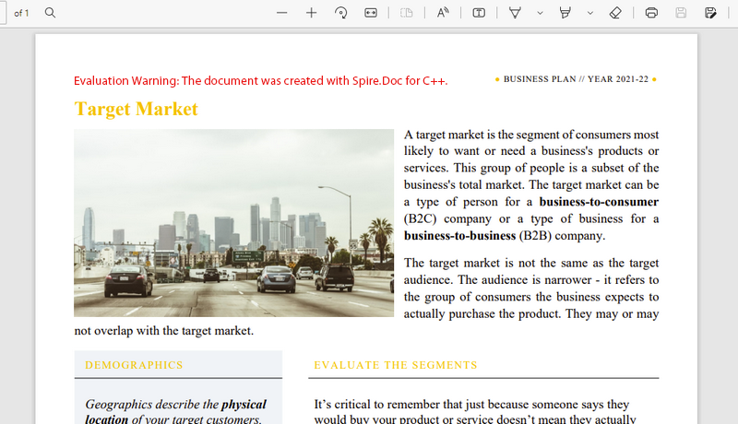Click the Target Market heading
The image size is (738, 424).
[x=136, y=109]
